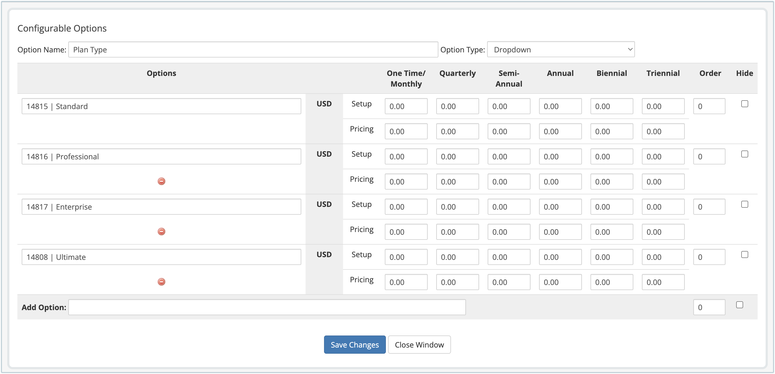Open the Option Type dropdown
The height and width of the screenshot is (374, 775).
pos(560,49)
